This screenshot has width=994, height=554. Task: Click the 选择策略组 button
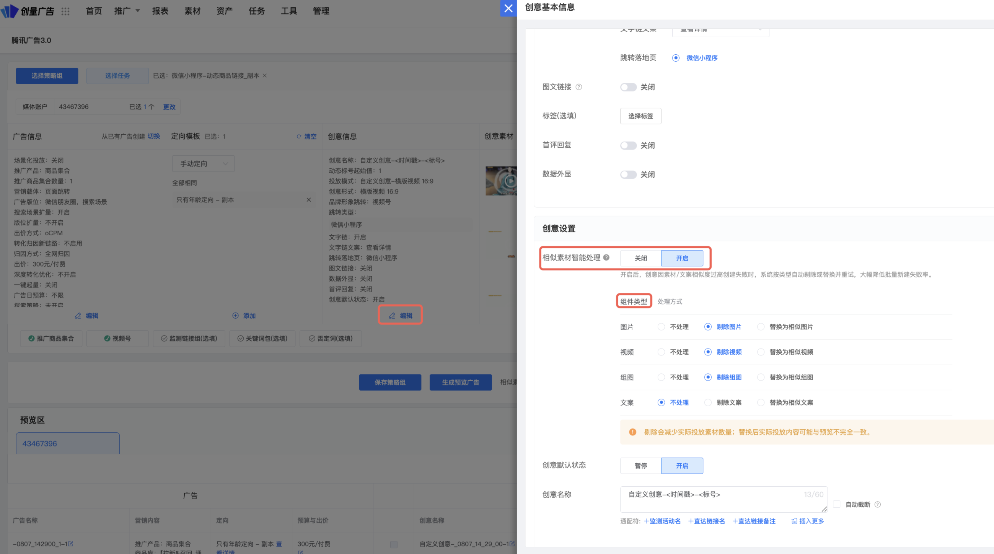[x=47, y=76]
